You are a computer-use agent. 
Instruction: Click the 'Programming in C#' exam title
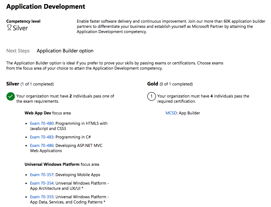pos(73,137)
